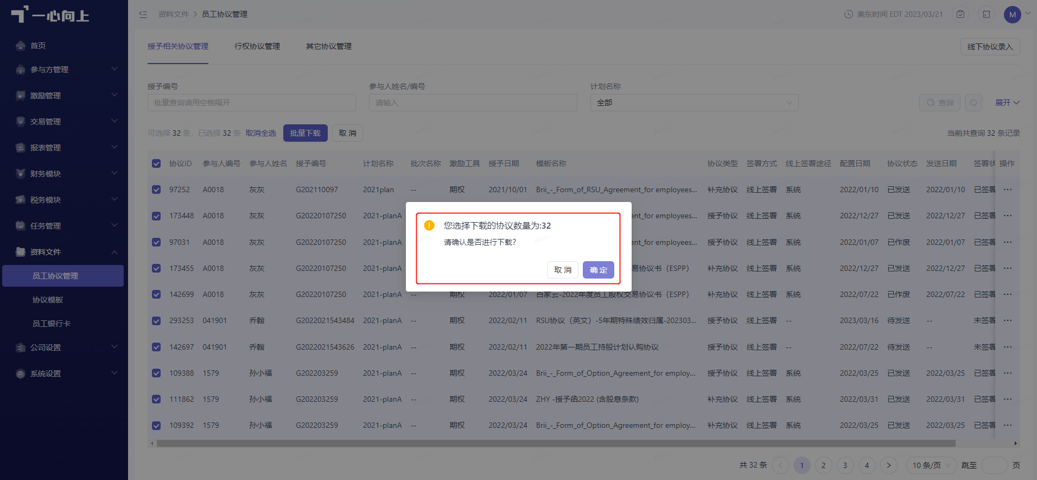Open actions menu for row 109388
1037x480 pixels.
pos(1008,373)
